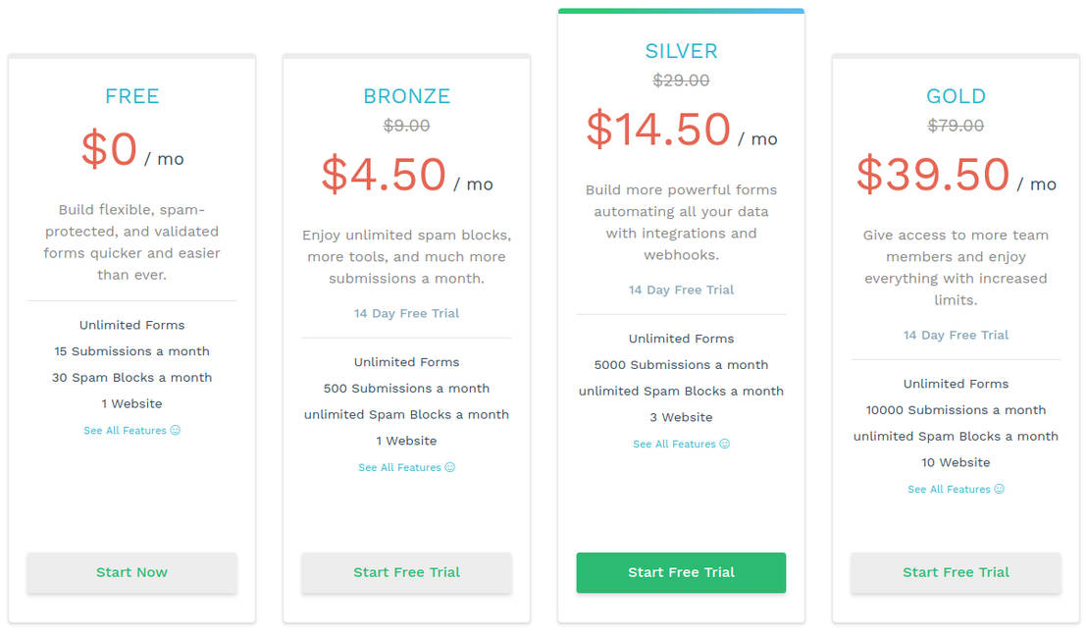Click the smiley icon in Gold plan card
Screen dimensions: 1087x634
tap(1000, 490)
